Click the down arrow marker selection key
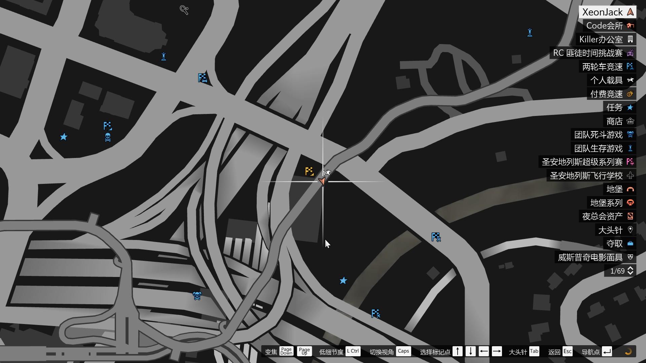Screen dimensions: 646x363 click(x=471, y=352)
